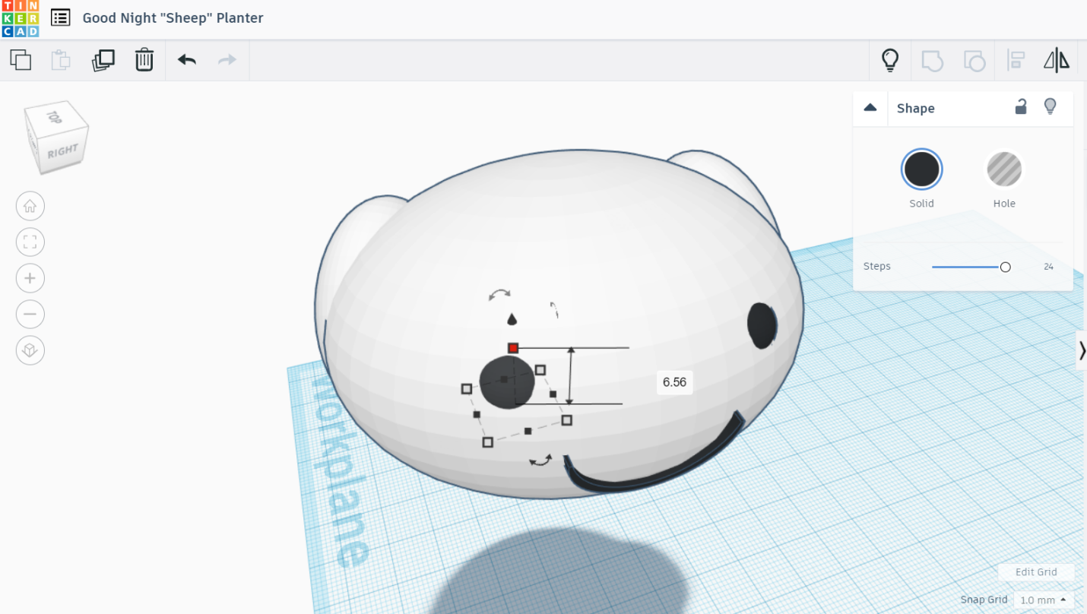1087x614 pixels.
Task: Click the Group shapes icon
Action: coord(932,60)
